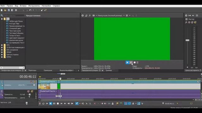Viewport: 202px width, 113px height.
Task: Click the master FX icon
Action: click(x=186, y=22)
